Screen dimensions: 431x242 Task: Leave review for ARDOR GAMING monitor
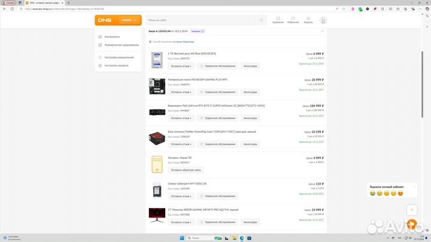181,222
